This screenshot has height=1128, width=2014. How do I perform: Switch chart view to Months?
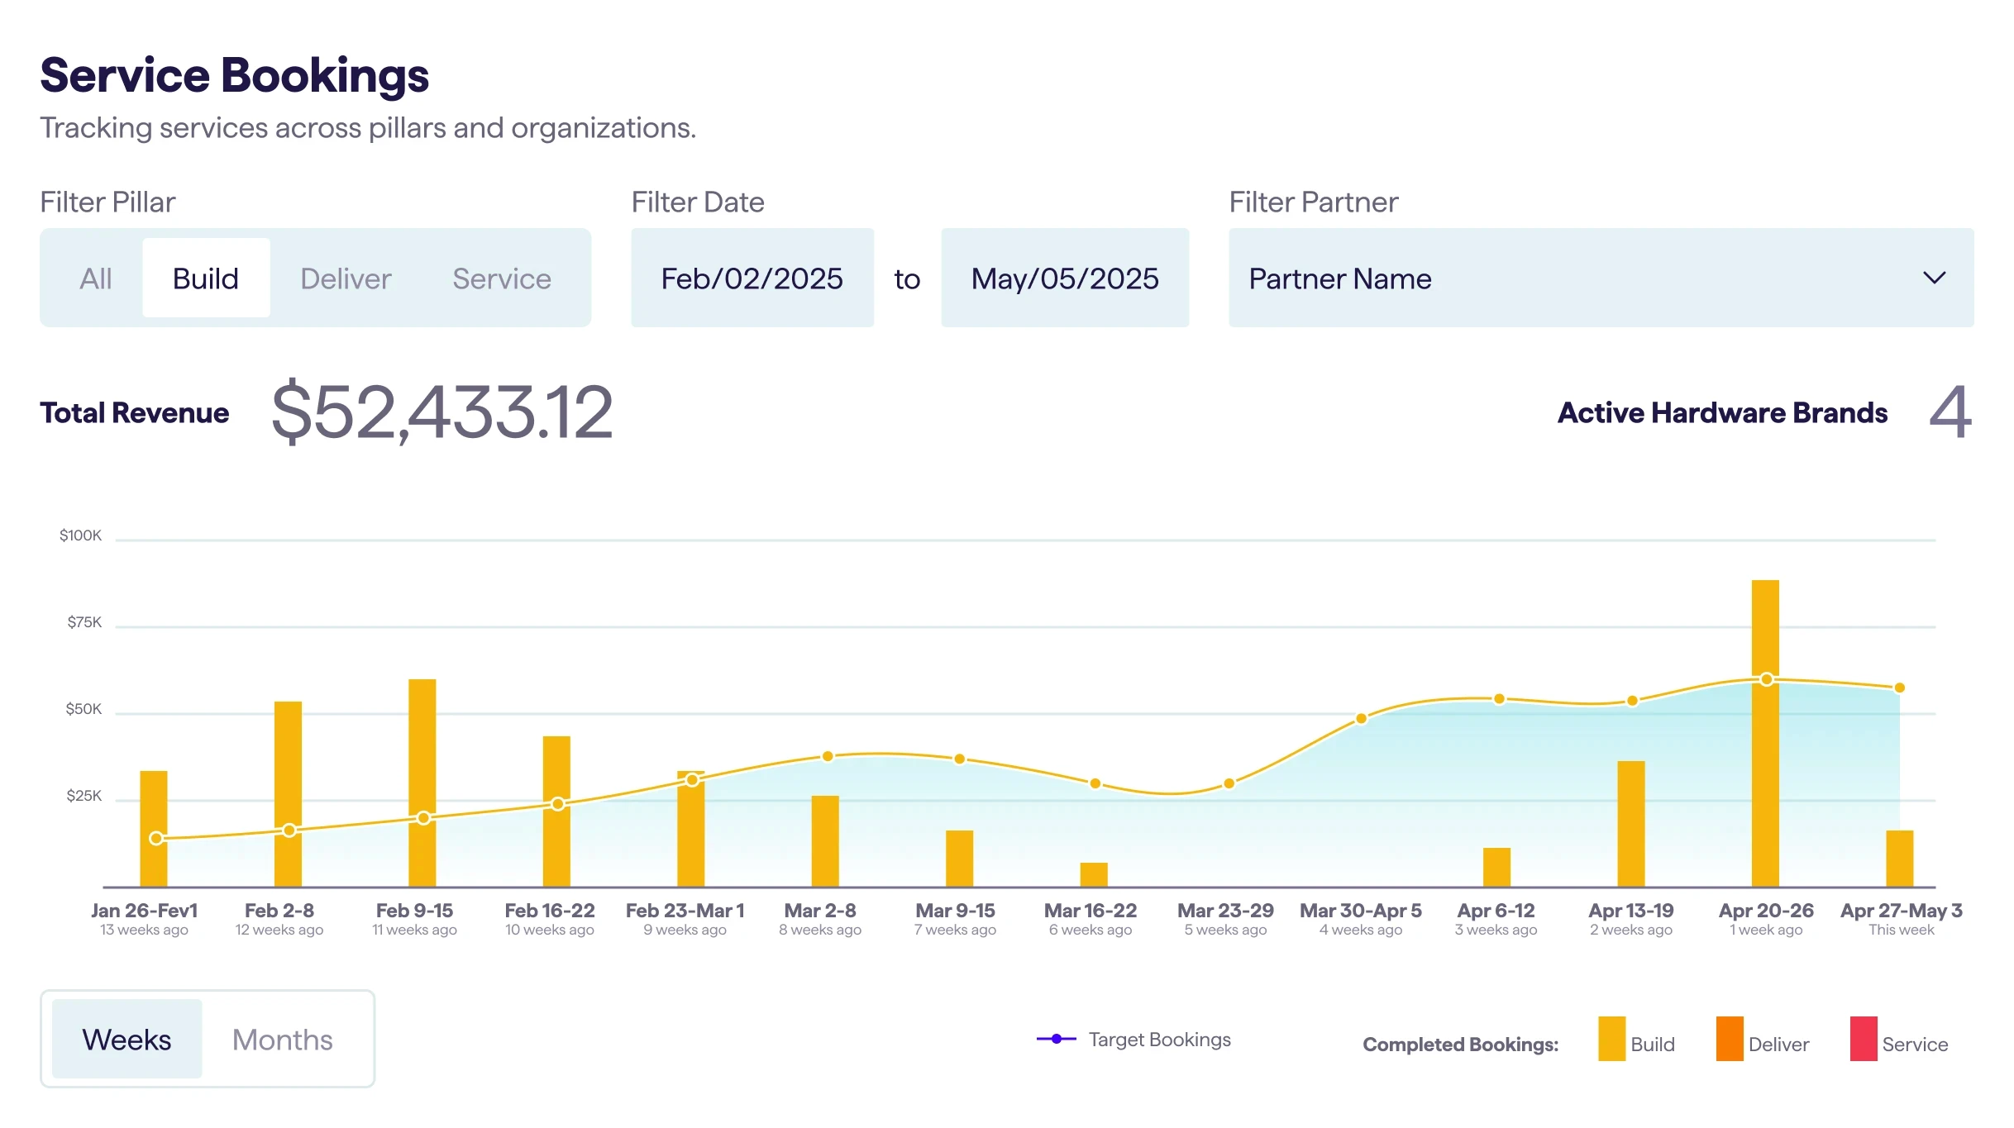click(282, 1039)
